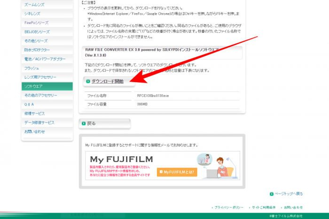Click file size value 386MB
329x219 pixels.
142,104
